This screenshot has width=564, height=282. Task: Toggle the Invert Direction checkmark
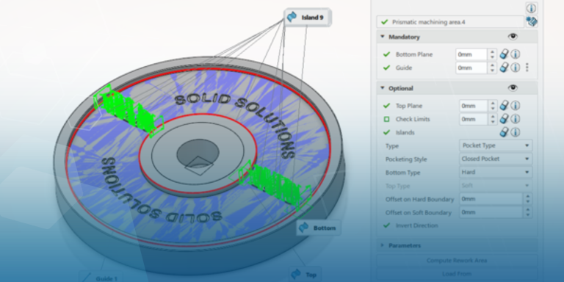387,225
